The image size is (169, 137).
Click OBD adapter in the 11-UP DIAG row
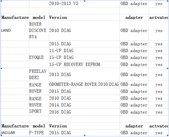point(134,51)
